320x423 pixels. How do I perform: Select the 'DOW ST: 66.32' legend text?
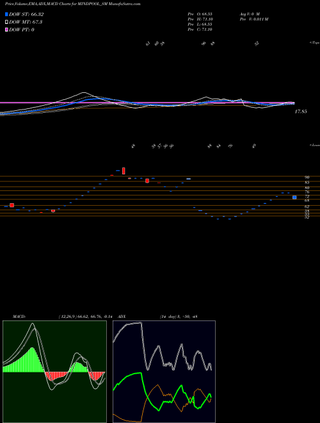click(x=26, y=14)
